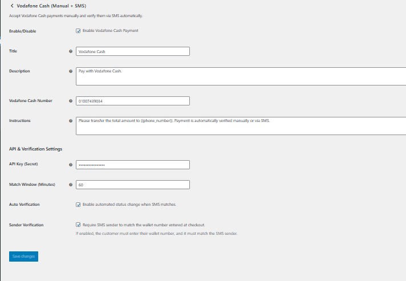
Task: Open help tip icon for Instructions field
Action: pos(71,121)
